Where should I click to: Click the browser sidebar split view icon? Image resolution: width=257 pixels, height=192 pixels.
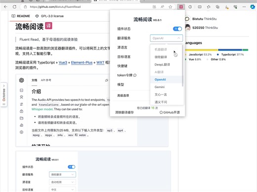pos(200,7)
